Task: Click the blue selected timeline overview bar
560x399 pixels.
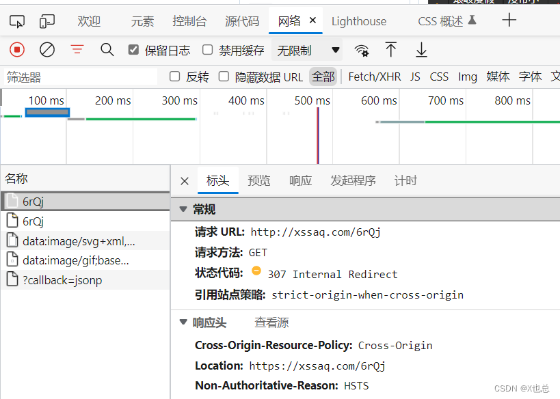Action: click(x=47, y=113)
